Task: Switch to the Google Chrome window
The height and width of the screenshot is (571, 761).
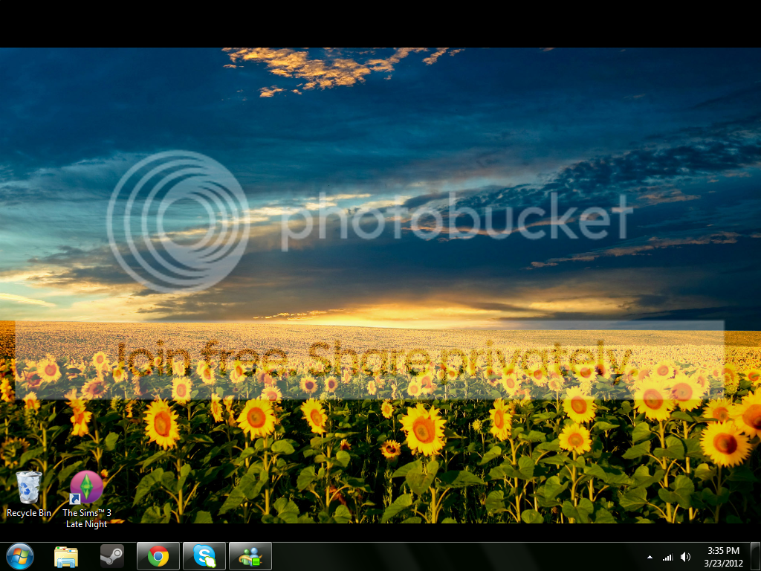Action: 158,556
